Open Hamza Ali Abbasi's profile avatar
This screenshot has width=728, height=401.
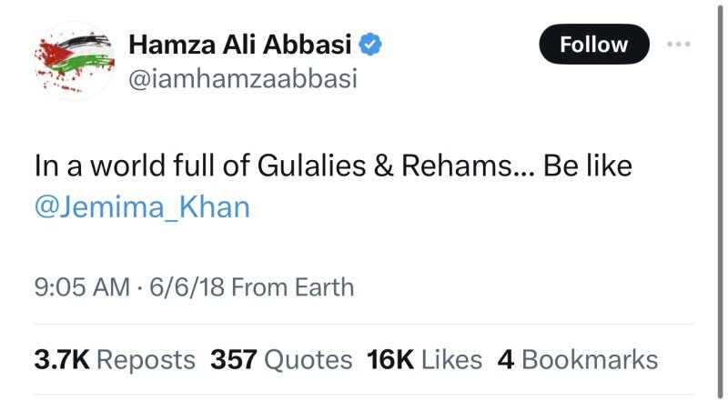point(71,59)
